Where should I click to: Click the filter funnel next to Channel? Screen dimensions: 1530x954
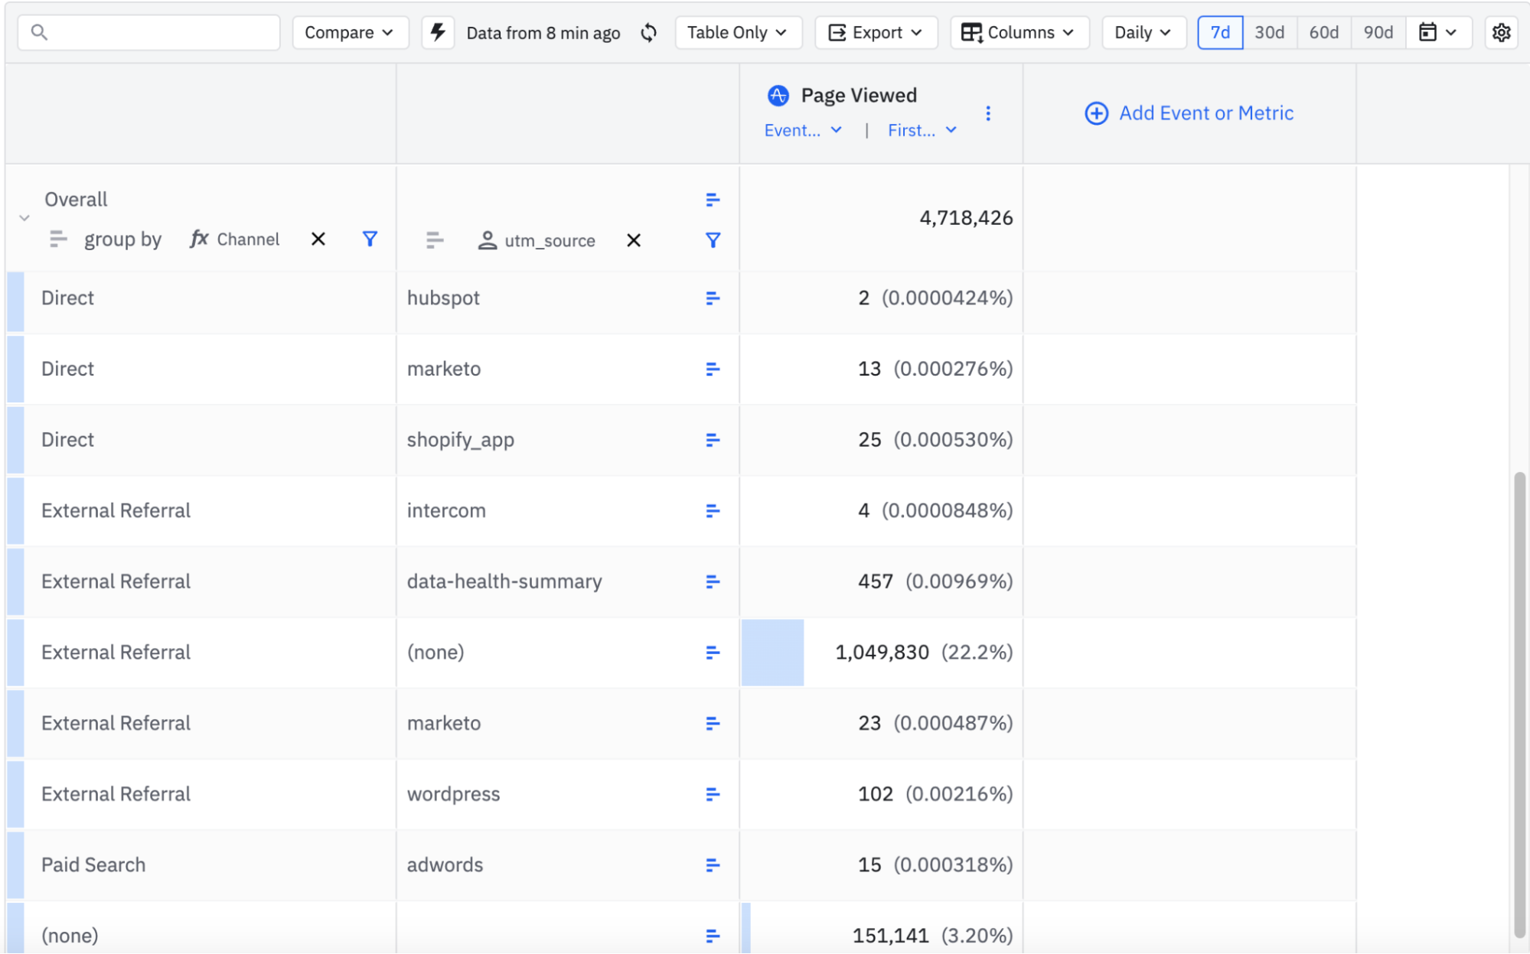(x=370, y=239)
